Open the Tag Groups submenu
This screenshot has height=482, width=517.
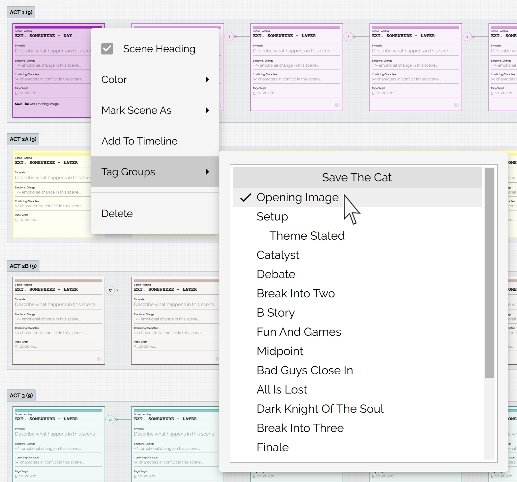155,172
